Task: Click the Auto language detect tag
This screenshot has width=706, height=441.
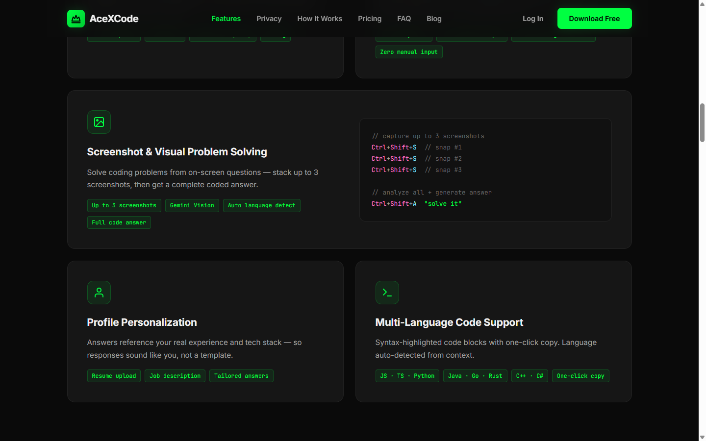Action: 262,205
